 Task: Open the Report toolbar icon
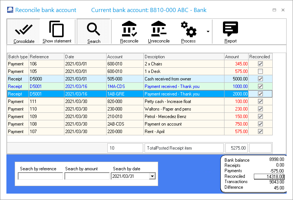pos(230,29)
